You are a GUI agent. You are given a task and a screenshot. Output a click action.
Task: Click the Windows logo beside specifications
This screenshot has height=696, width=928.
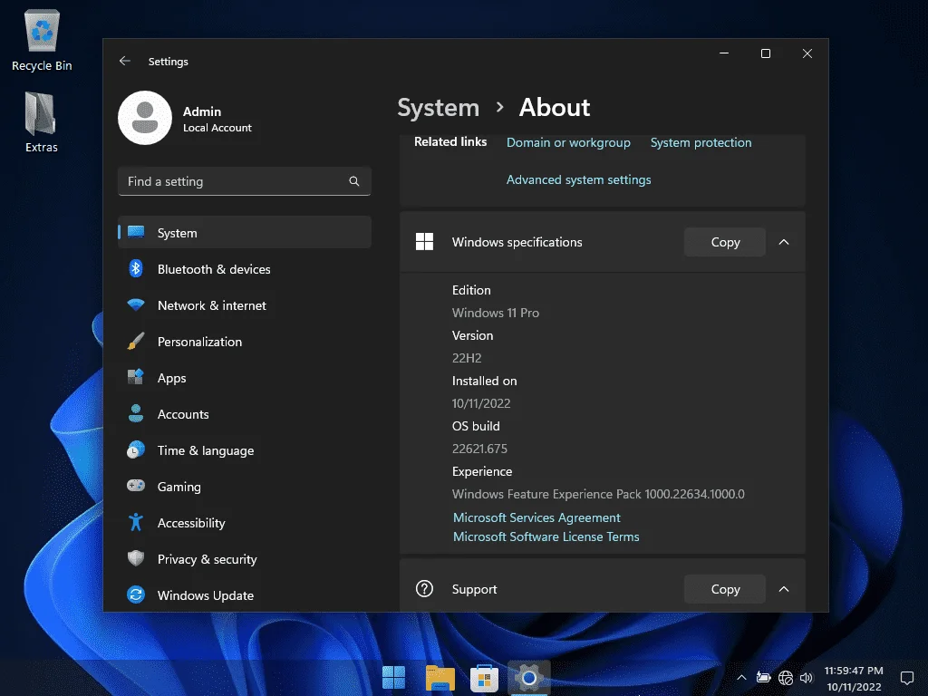click(424, 241)
